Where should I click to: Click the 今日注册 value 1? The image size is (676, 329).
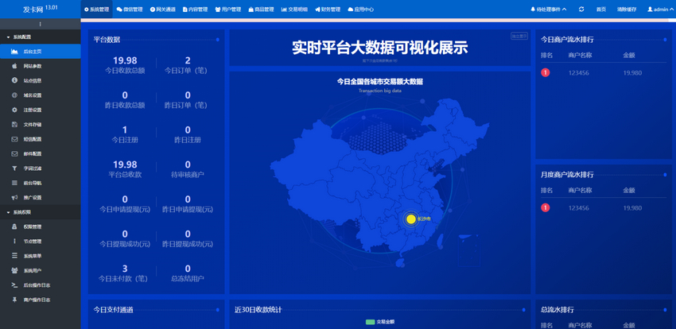(125, 130)
